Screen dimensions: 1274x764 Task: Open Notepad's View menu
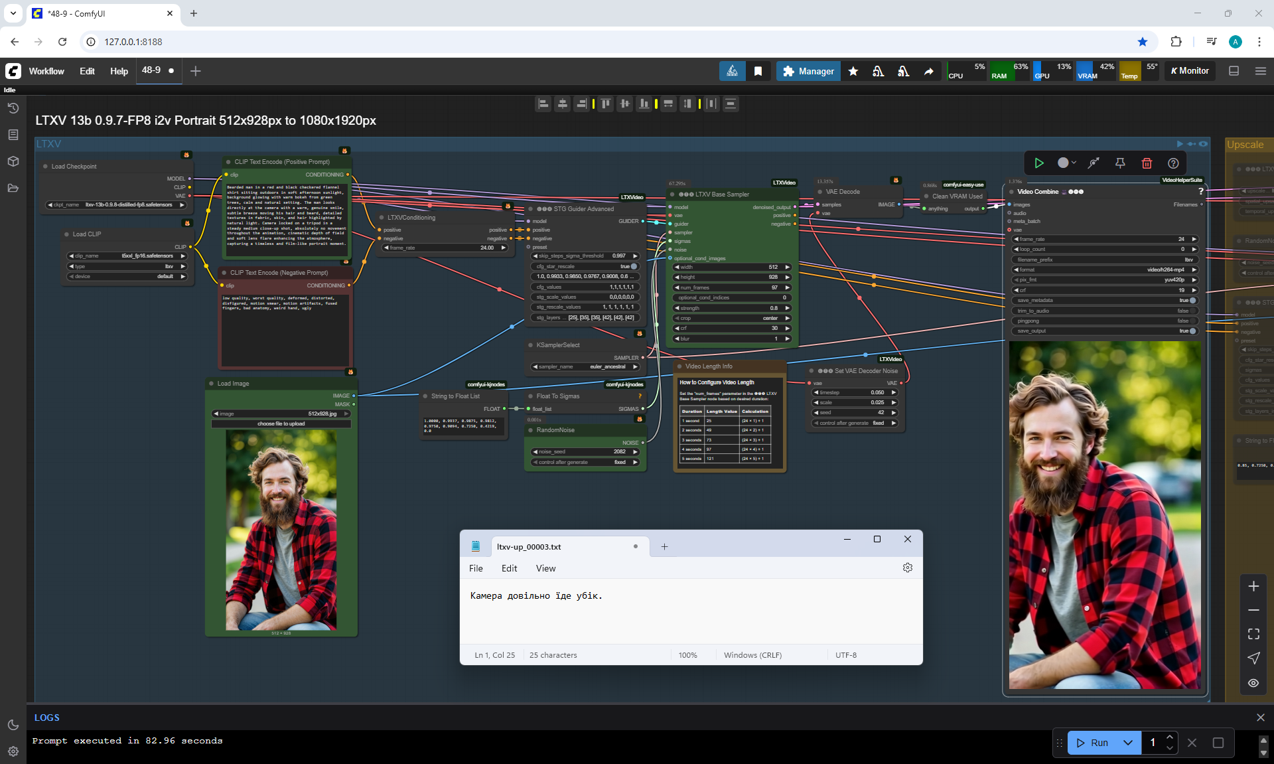coord(545,568)
